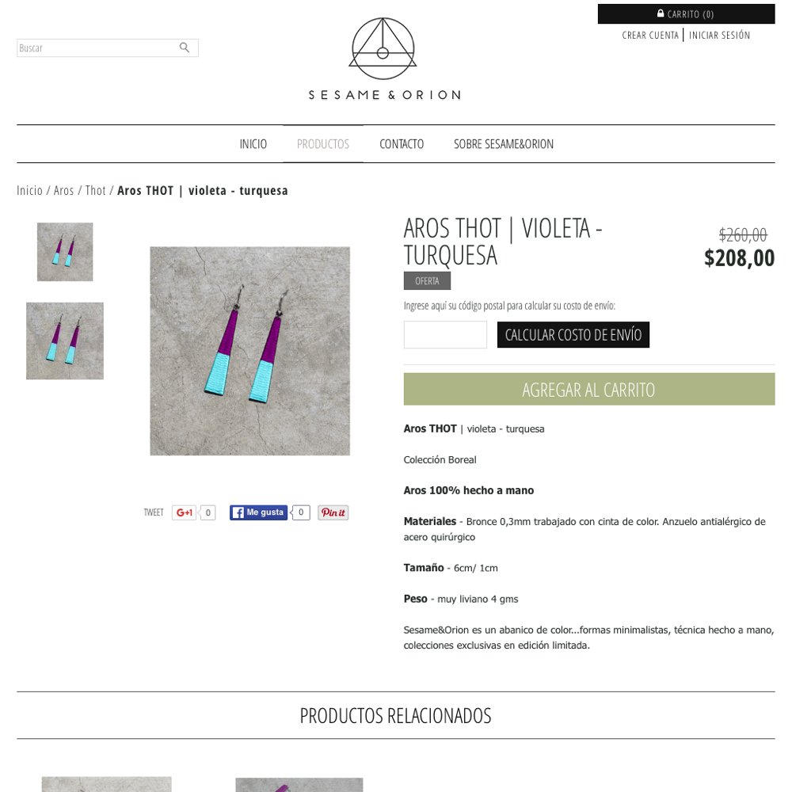Open the cart via lock icon
Viewport: 792px width, 792px height.
point(661,13)
